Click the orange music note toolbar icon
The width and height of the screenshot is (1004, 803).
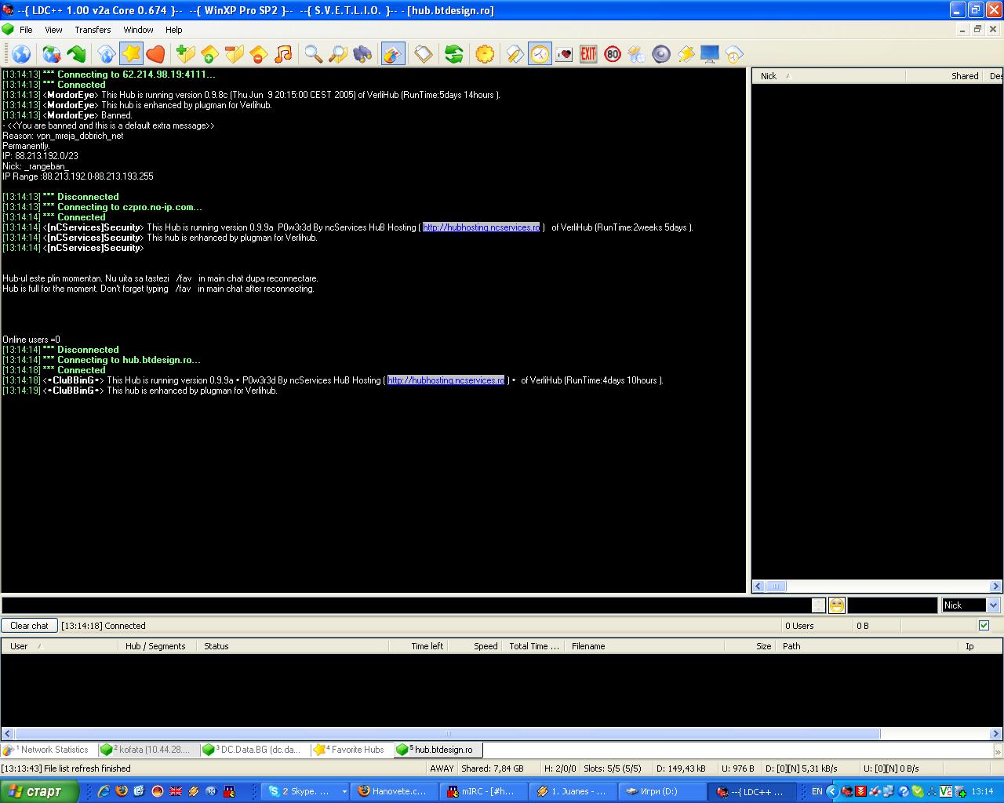283,53
